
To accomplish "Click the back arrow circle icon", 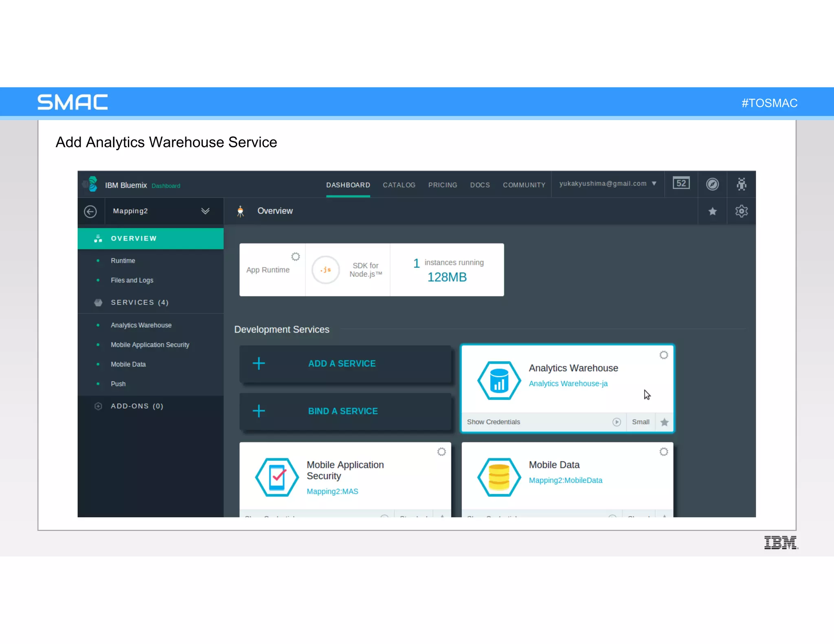I will 90,211.
